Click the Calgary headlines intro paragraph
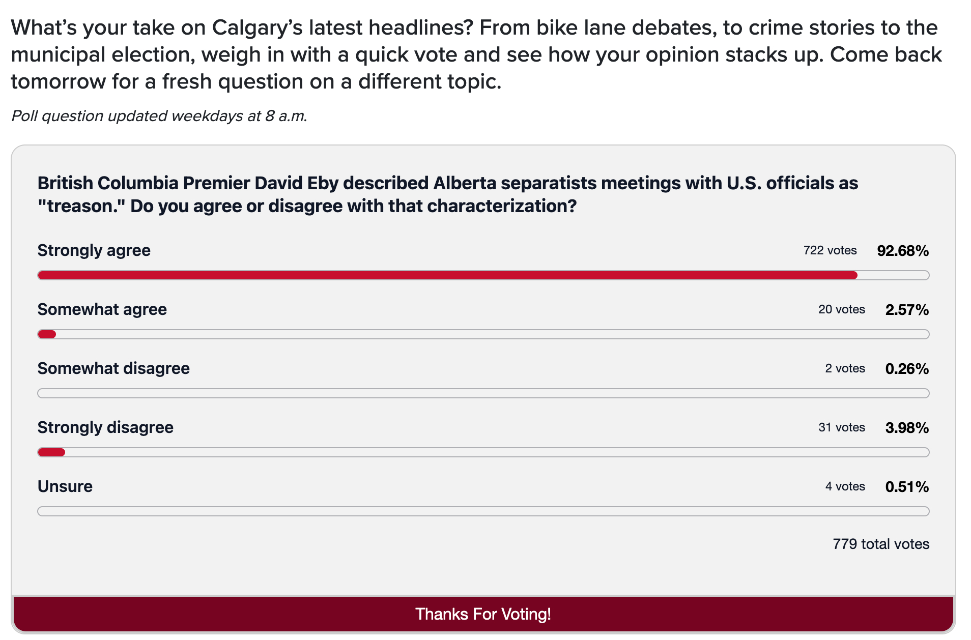The width and height of the screenshot is (971, 640). coord(476,54)
